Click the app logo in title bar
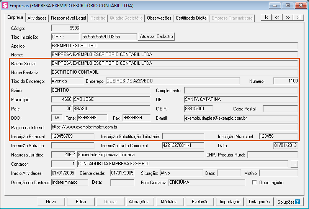The width and height of the screenshot is (309, 209). click(x=5, y=6)
